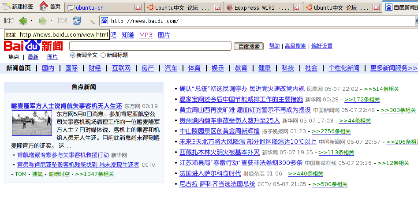
Task: Go forward with the green arrow
Action: pos(43,21)
